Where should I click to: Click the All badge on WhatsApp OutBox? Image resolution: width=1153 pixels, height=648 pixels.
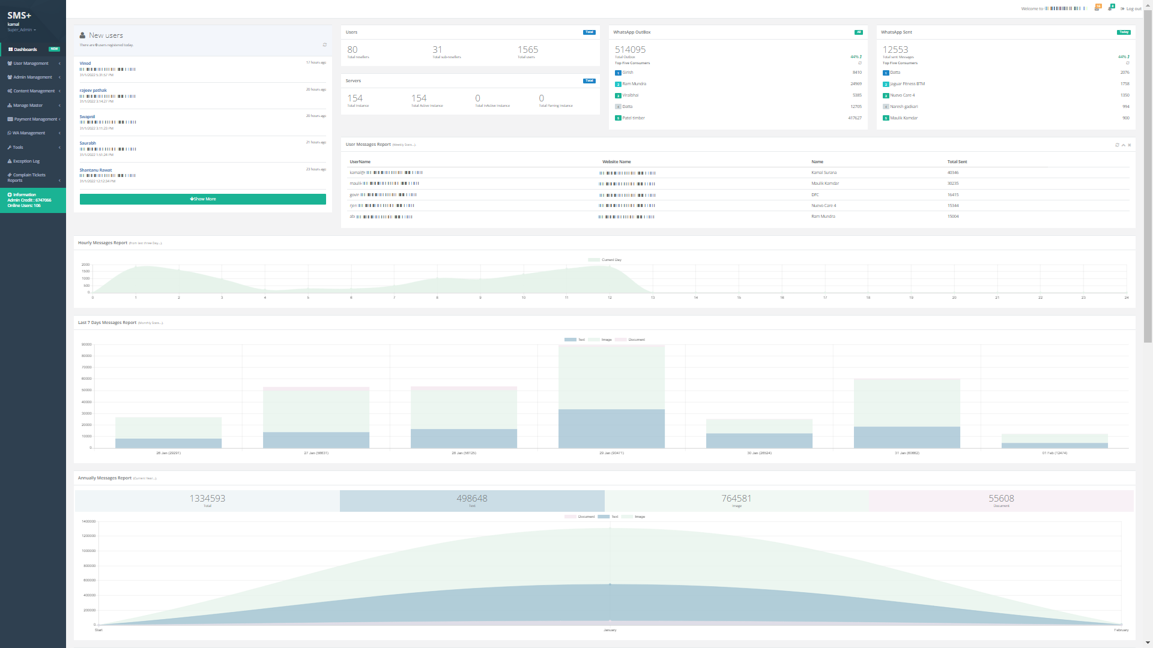pyautogui.click(x=859, y=32)
